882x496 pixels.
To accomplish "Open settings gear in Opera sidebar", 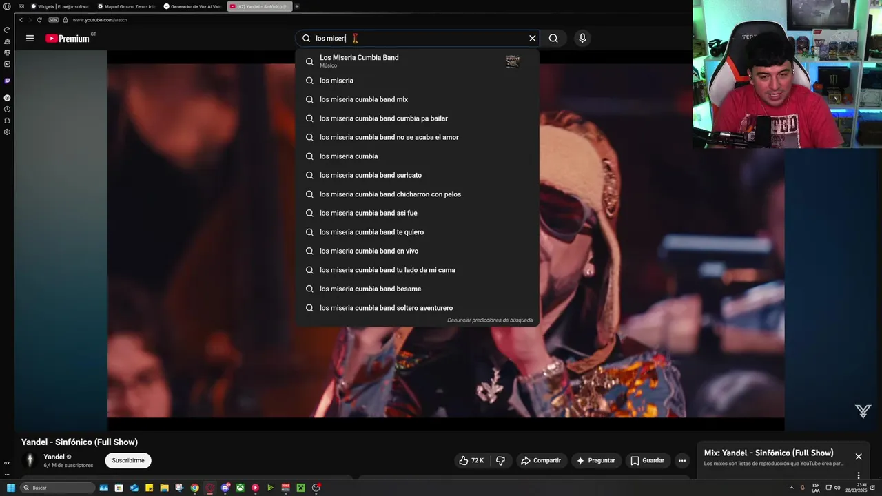I will tap(7, 132).
